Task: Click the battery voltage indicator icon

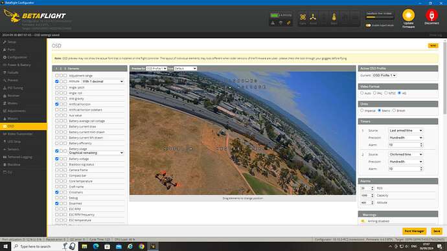Action: coord(275,15)
